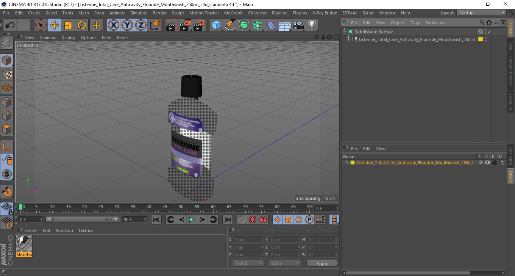Screen dimensions: 515x276
Task: Select the Live Selection tool
Action: tap(41, 25)
